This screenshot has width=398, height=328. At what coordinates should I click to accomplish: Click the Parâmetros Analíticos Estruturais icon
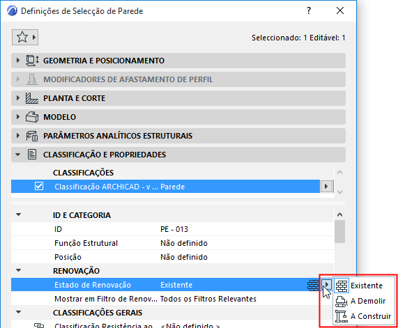(32, 136)
